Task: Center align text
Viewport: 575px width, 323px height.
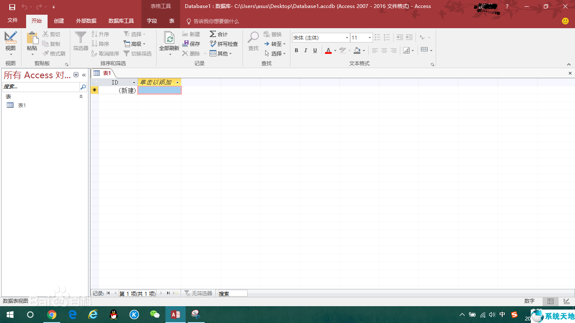Action: 384,50
